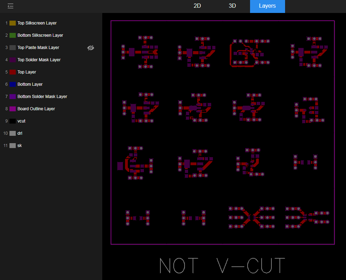Click the Board Outline Layer purple swatch
Viewport: 346px width, 280px height.
pyautogui.click(x=13, y=109)
